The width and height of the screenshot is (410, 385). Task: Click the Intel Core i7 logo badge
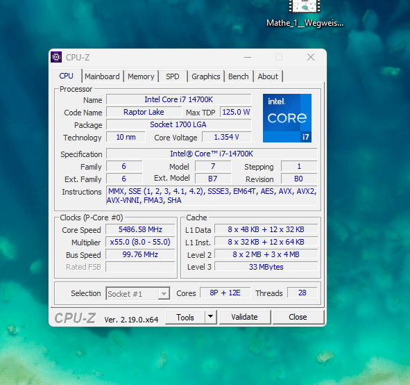point(287,118)
